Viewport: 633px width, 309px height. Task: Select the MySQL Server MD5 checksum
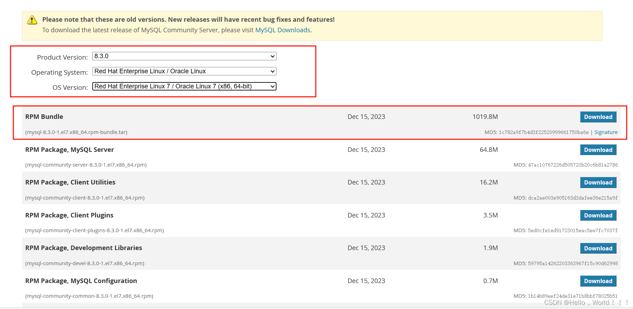[x=573, y=165]
